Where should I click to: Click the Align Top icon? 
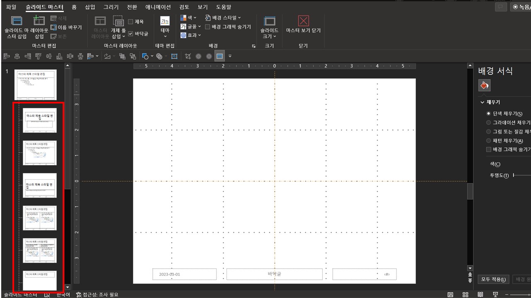[38, 56]
